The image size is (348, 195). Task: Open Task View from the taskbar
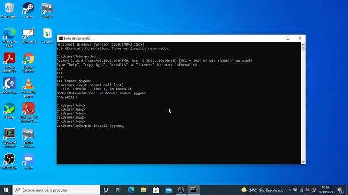(118, 190)
